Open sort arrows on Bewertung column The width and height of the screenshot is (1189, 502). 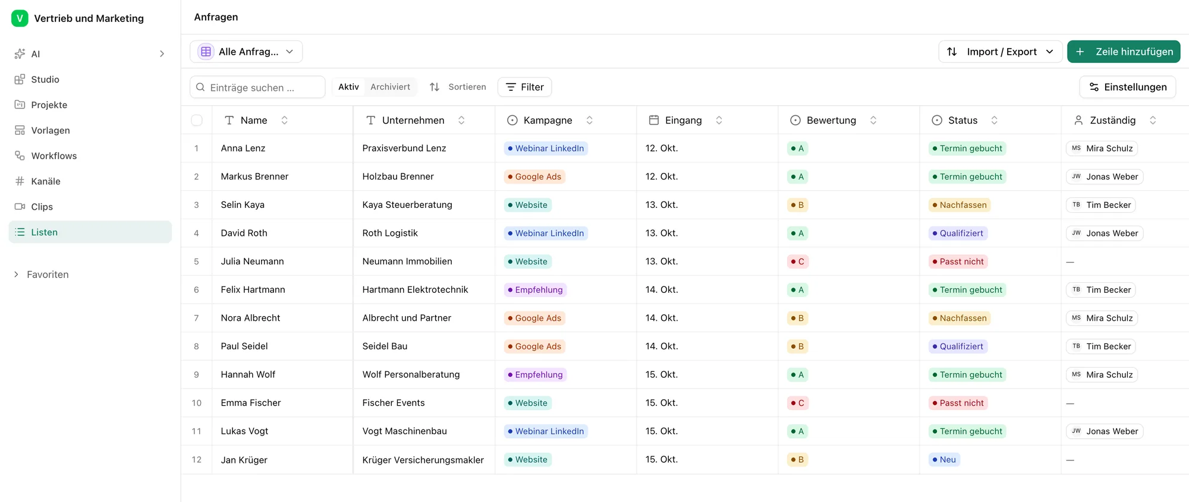click(x=873, y=120)
